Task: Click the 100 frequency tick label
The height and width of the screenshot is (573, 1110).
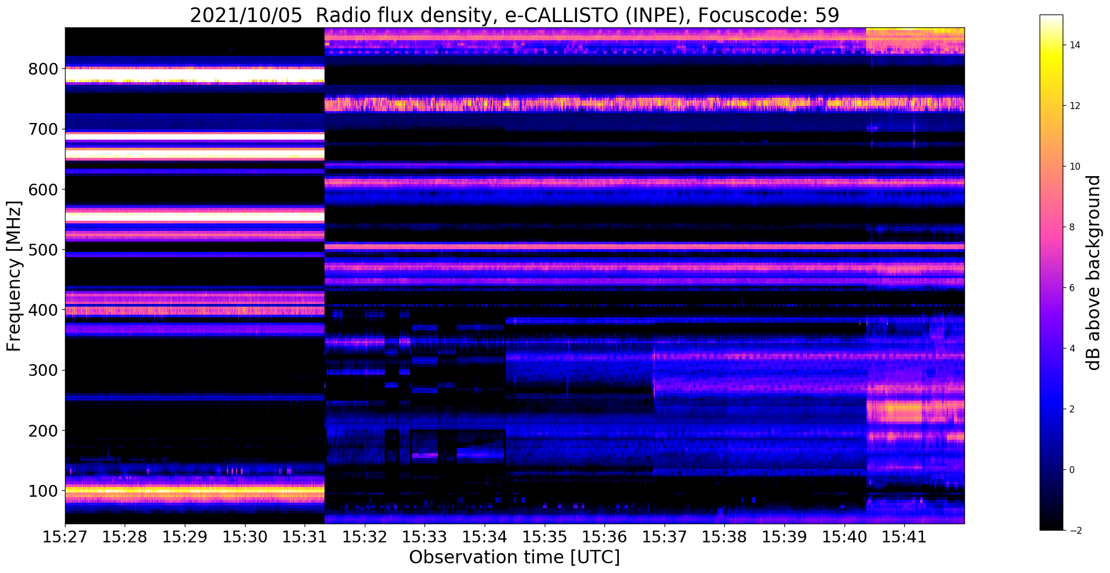Action: coord(44,491)
